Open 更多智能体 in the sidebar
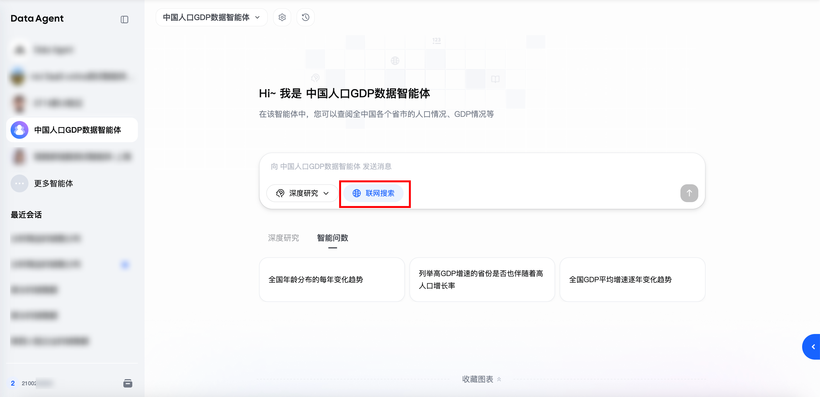This screenshot has height=397, width=820. tap(54, 183)
